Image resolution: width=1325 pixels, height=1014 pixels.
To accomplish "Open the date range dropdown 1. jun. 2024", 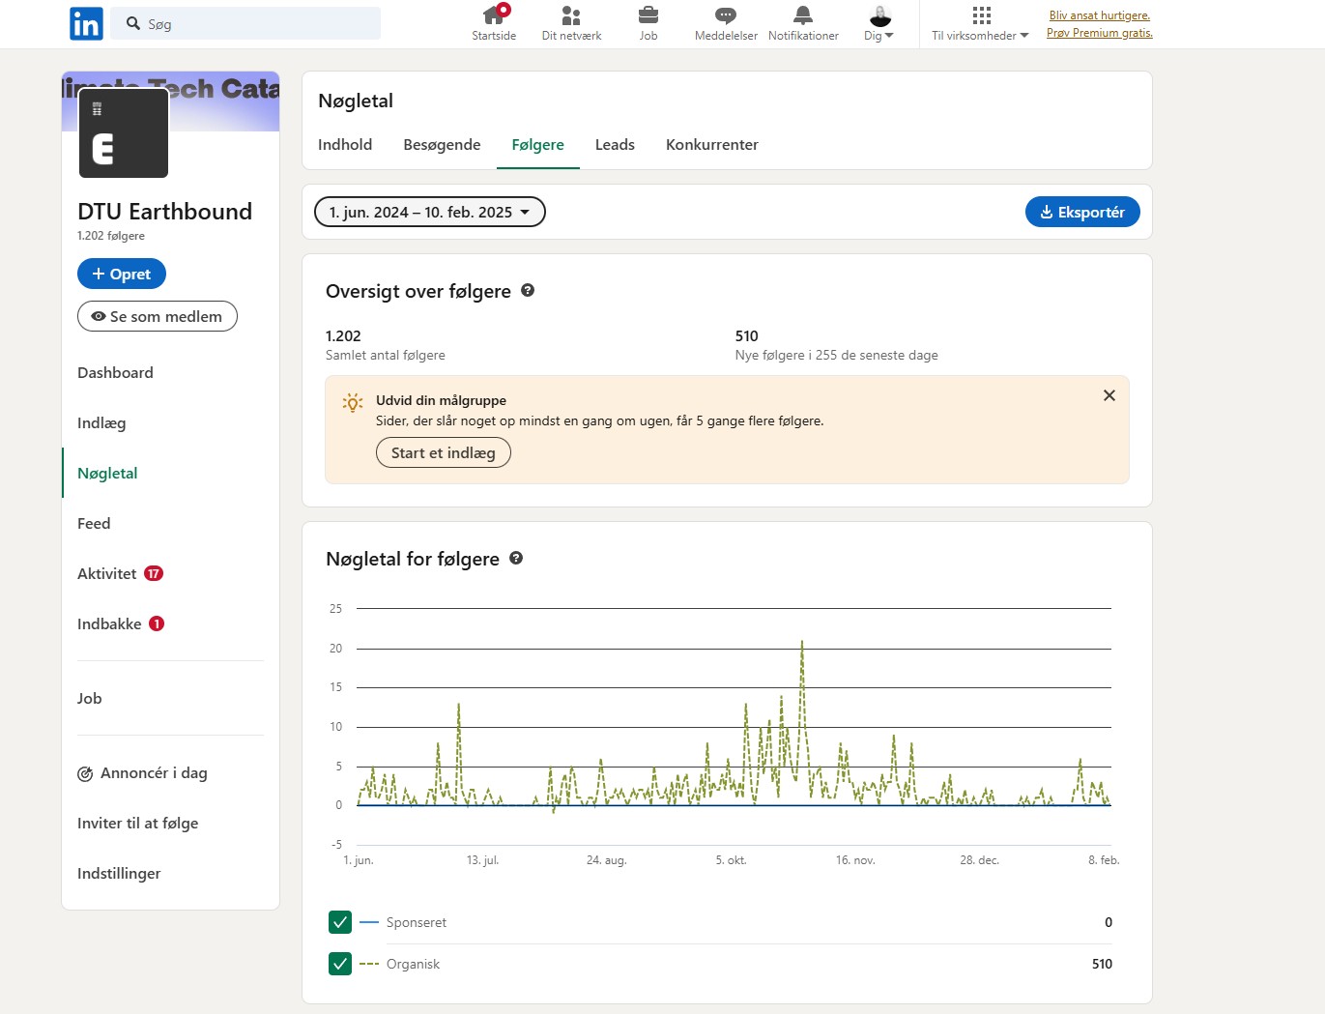I will coord(430,212).
